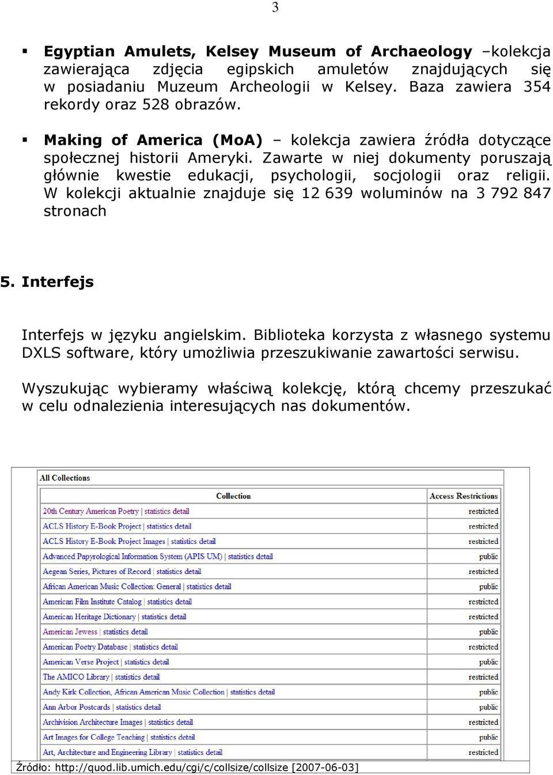Open the American Verse Project link
Image resolution: width=553 pixels, height=775 pixels.
click(x=81, y=662)
